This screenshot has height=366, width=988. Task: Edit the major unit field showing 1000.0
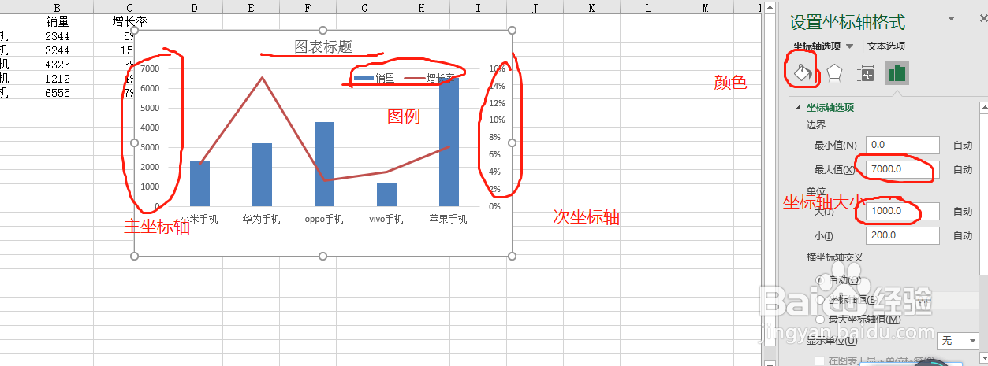902,211
